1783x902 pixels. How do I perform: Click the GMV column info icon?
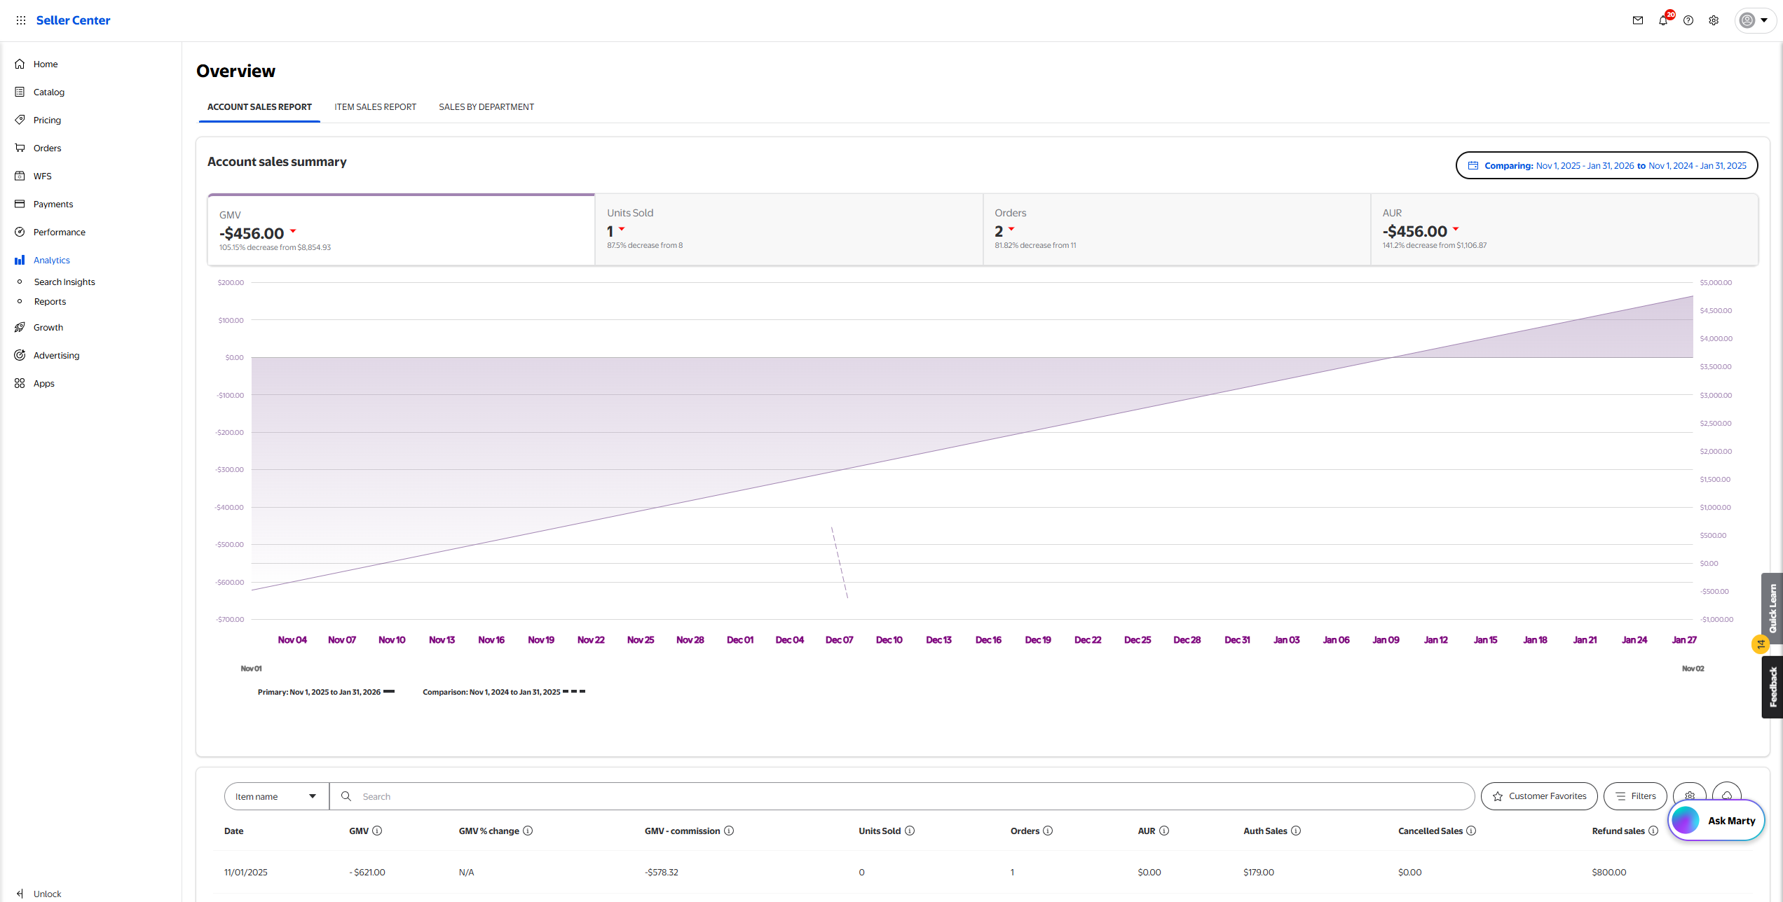click(x=377, y=831)
